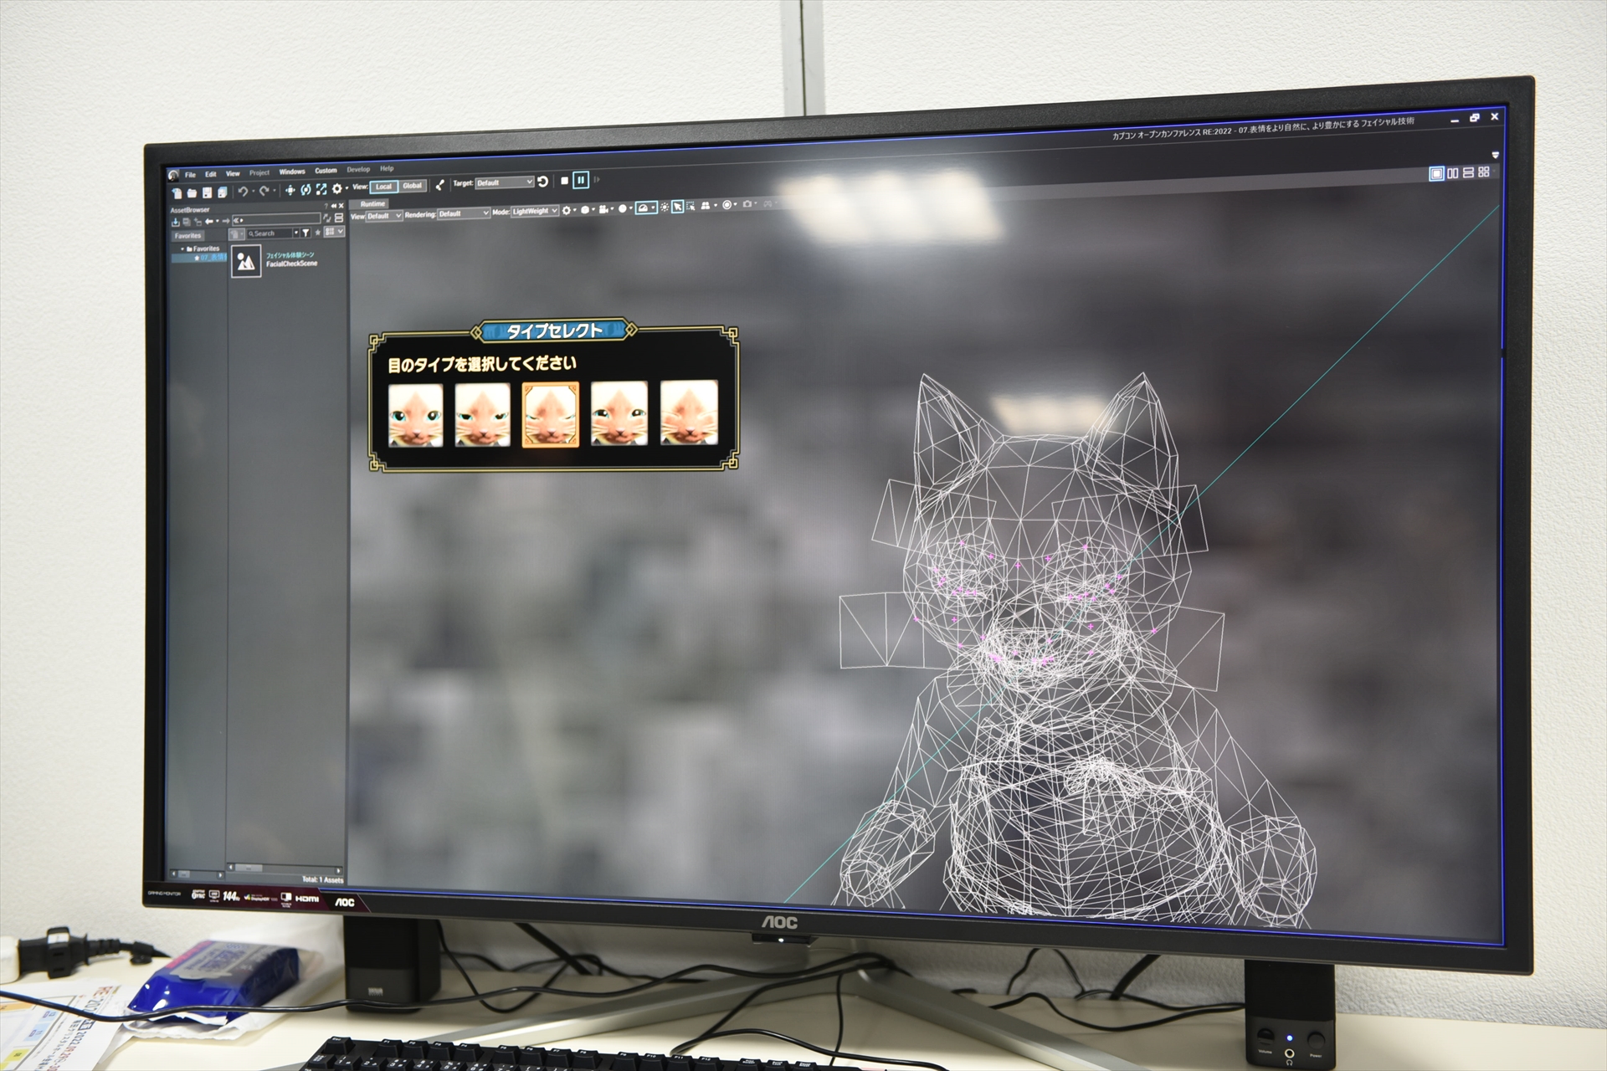Open the Target Default dropdown
This screenshot has height=1071, width=1607.
point(504,182)
